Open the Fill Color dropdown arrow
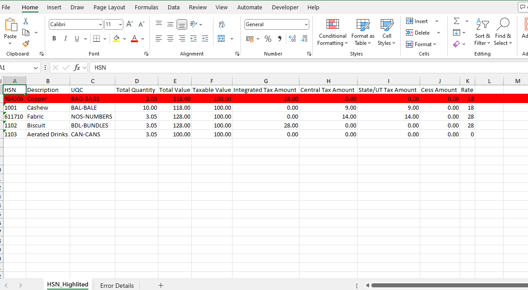 123,39
